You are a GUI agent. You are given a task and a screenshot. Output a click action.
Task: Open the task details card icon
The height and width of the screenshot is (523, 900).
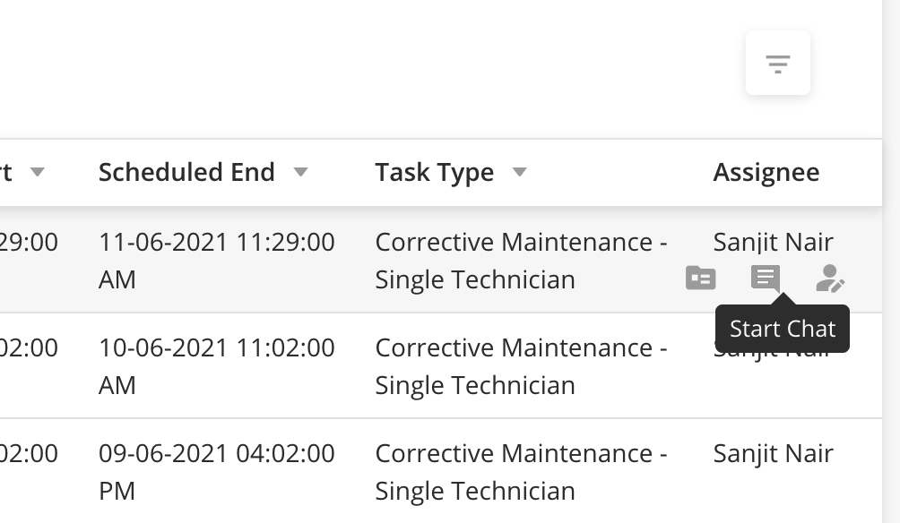(x=700, y=279)
